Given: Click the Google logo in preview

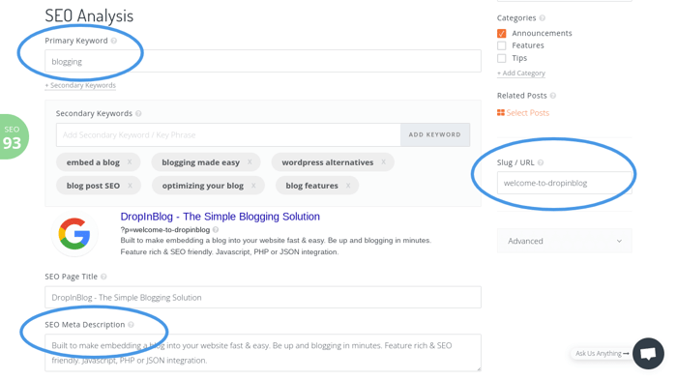Looking at the screenshot, I should click(74, 234).
